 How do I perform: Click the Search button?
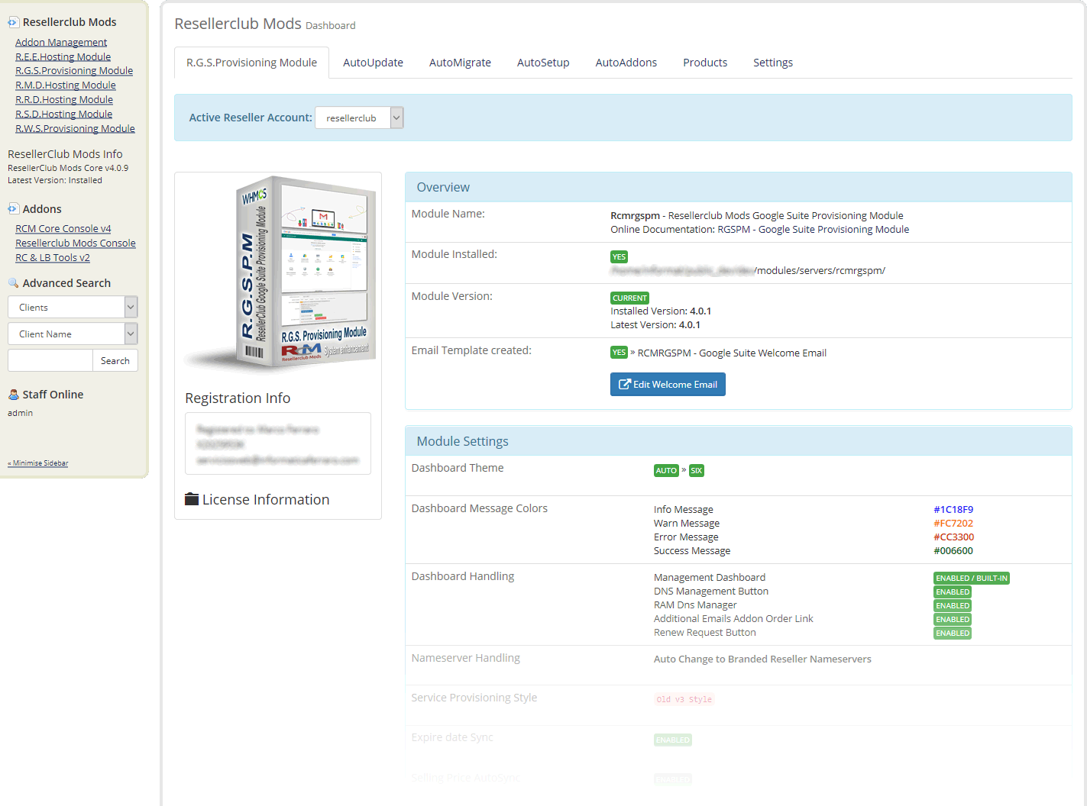[115, 360]
